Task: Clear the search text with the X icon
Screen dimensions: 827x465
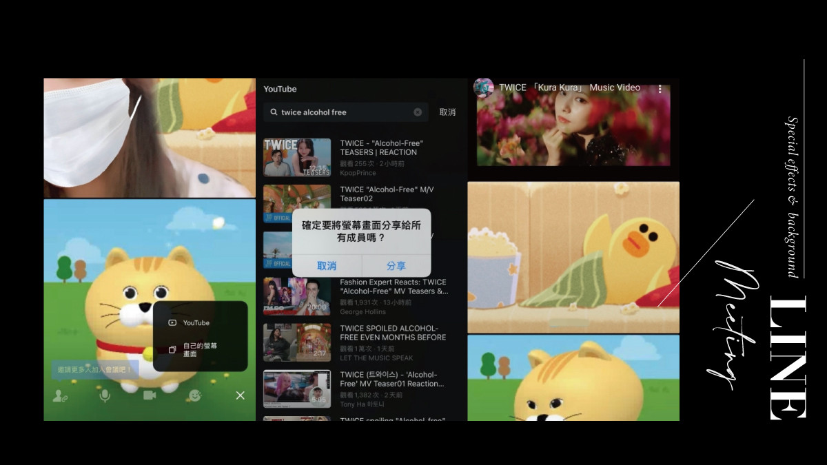Action: [x=418, y=112]
